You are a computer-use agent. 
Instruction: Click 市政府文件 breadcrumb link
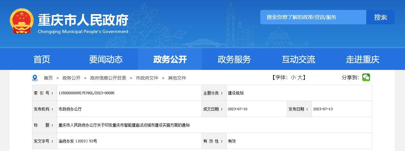click(x=147, y=78)
